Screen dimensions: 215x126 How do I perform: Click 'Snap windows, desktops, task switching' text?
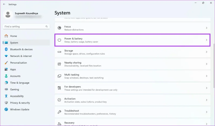tap(84, 78)
